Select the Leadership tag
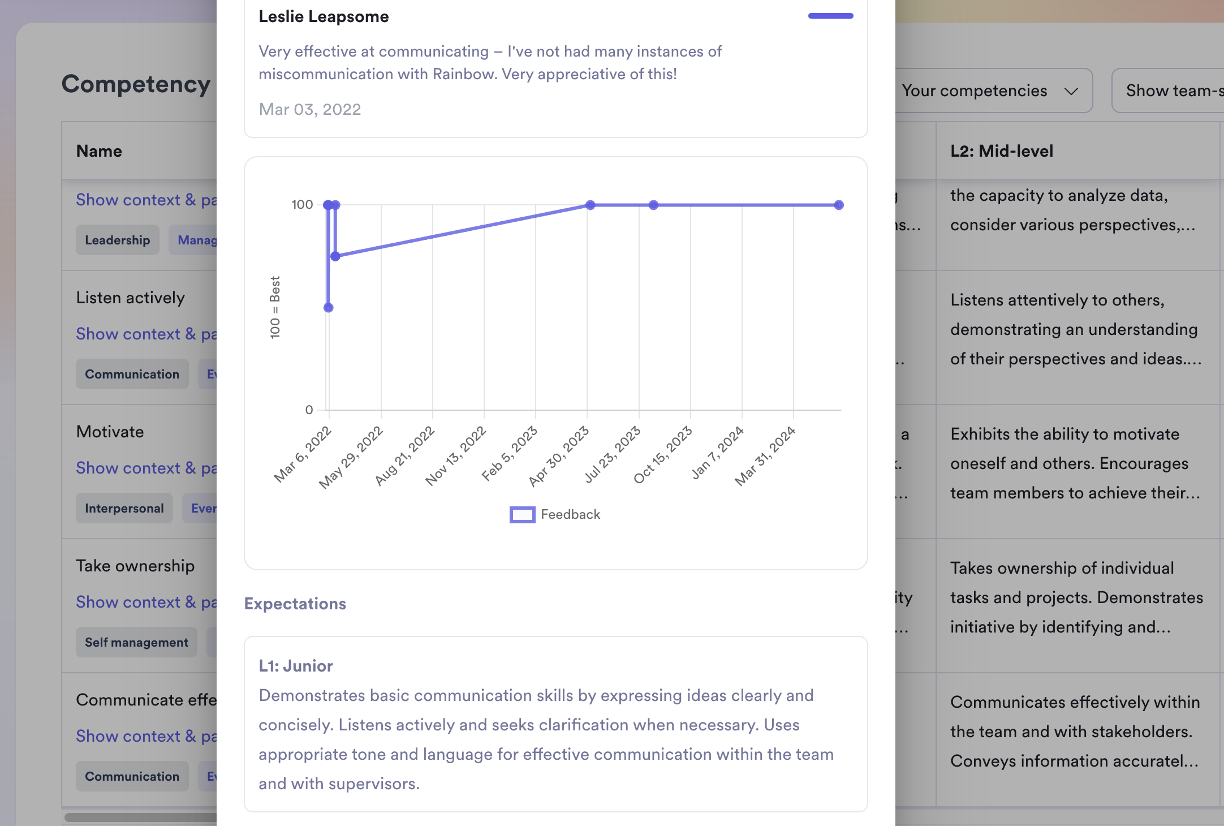 coord(117,240)
